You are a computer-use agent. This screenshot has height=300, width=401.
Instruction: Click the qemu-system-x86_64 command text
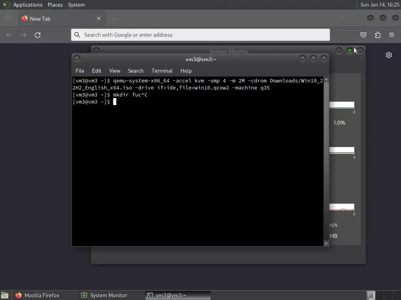pyautogui.click(x=141, y=80)
